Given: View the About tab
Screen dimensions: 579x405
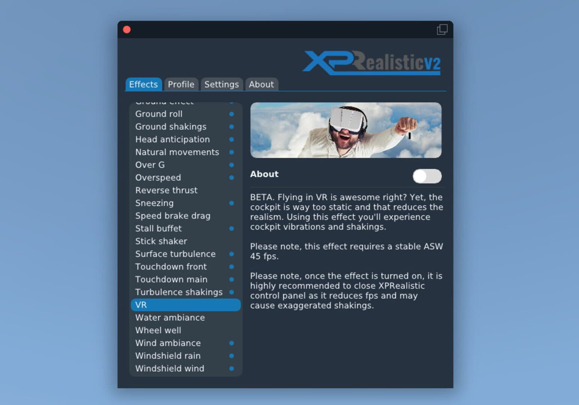Looking at the screenshot, I should [262, 84].
